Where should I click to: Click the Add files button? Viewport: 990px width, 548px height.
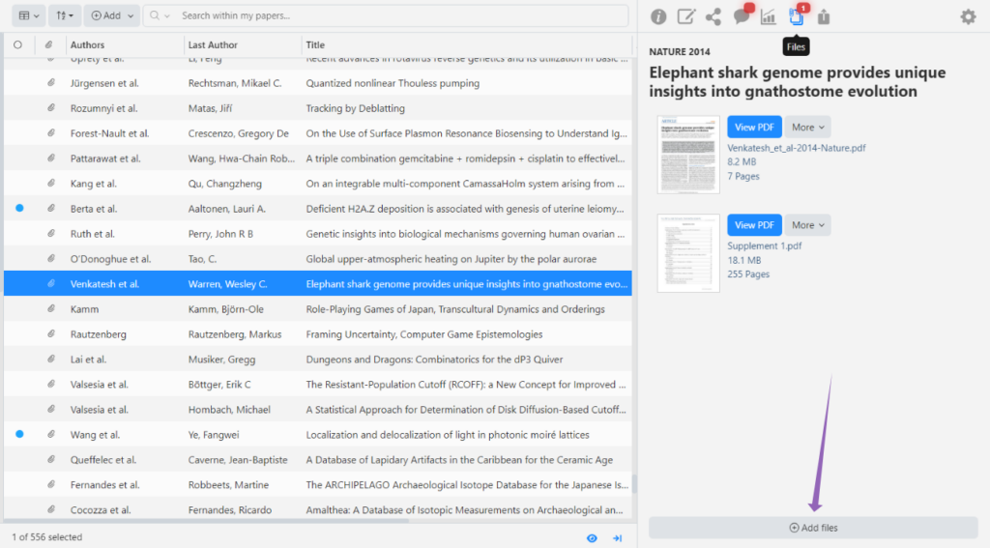click(813, 528)
